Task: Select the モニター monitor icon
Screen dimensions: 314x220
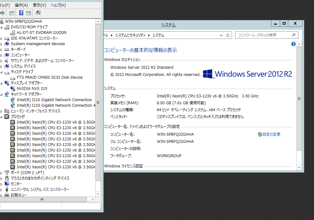Action: pos(7,184)
